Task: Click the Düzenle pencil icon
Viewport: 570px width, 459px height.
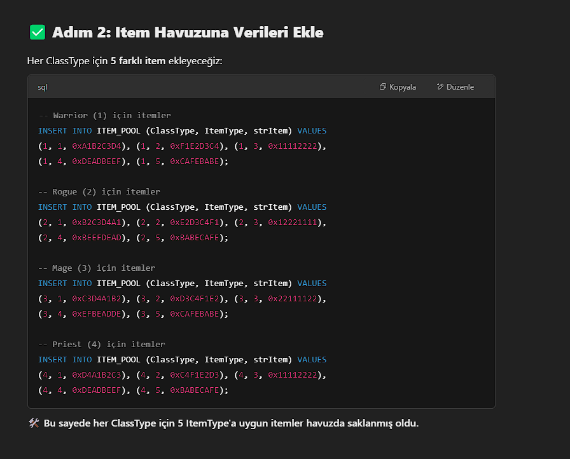Action: click(440, 87)
